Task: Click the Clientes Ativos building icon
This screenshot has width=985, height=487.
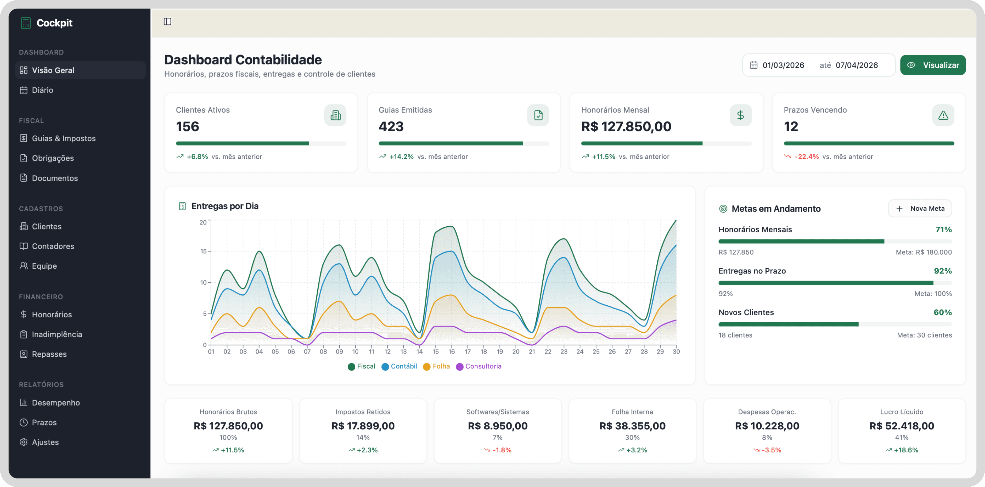Action: click(x=335, y=115)
